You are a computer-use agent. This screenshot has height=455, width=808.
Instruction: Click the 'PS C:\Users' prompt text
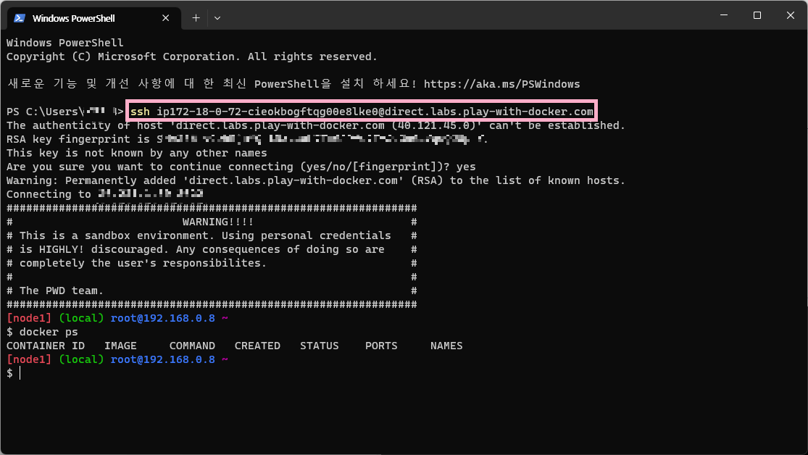(46, 112)
